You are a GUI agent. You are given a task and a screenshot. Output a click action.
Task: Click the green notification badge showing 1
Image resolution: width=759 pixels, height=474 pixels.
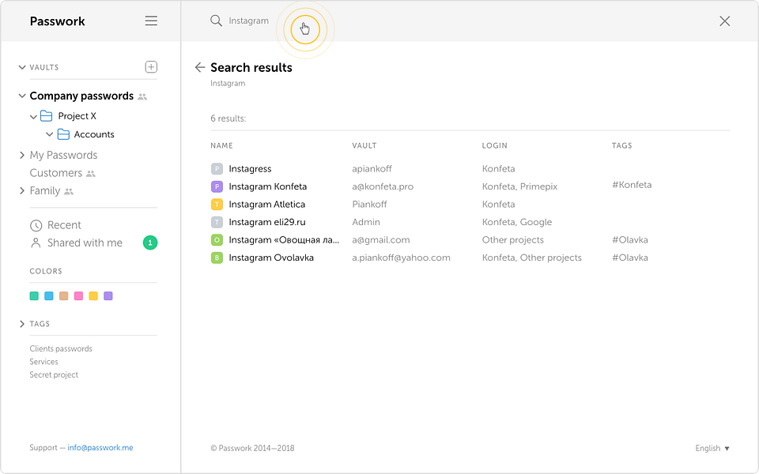(x=150, y=243)
